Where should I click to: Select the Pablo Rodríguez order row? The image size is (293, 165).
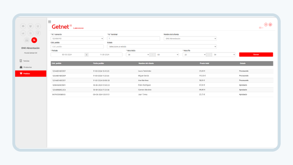[162, 85]
